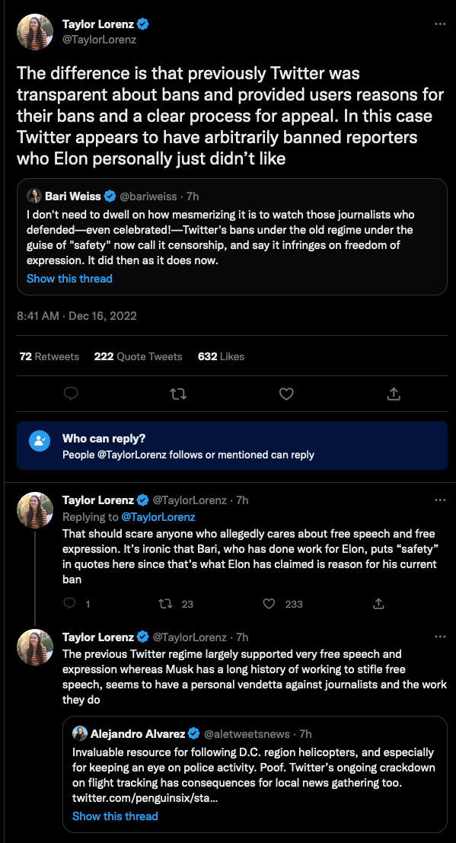
Task: View the 72 Retweets list
Action: [49, 356]
